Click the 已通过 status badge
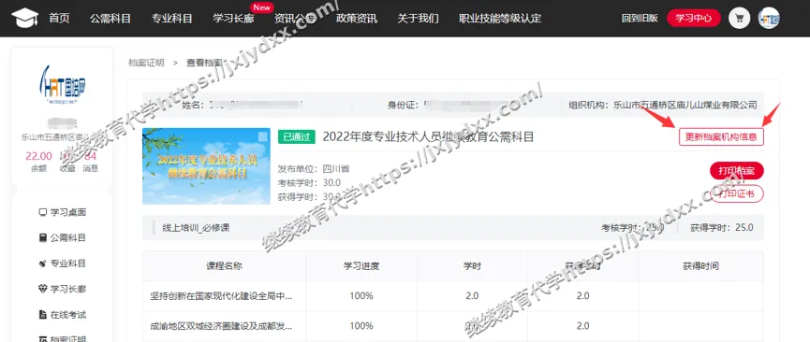The image size is (810, 342). click(297, 136)
